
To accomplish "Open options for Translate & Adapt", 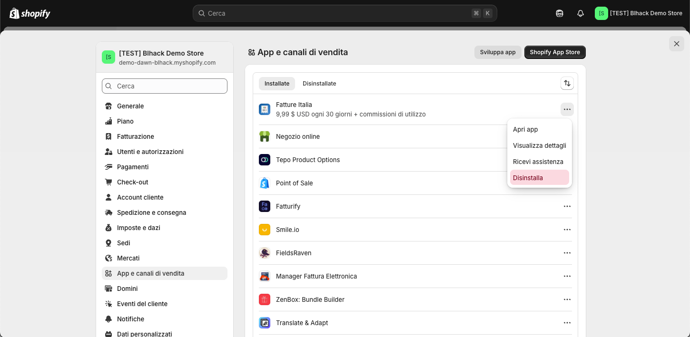I will pyautogui.click(x=567, y=323).
